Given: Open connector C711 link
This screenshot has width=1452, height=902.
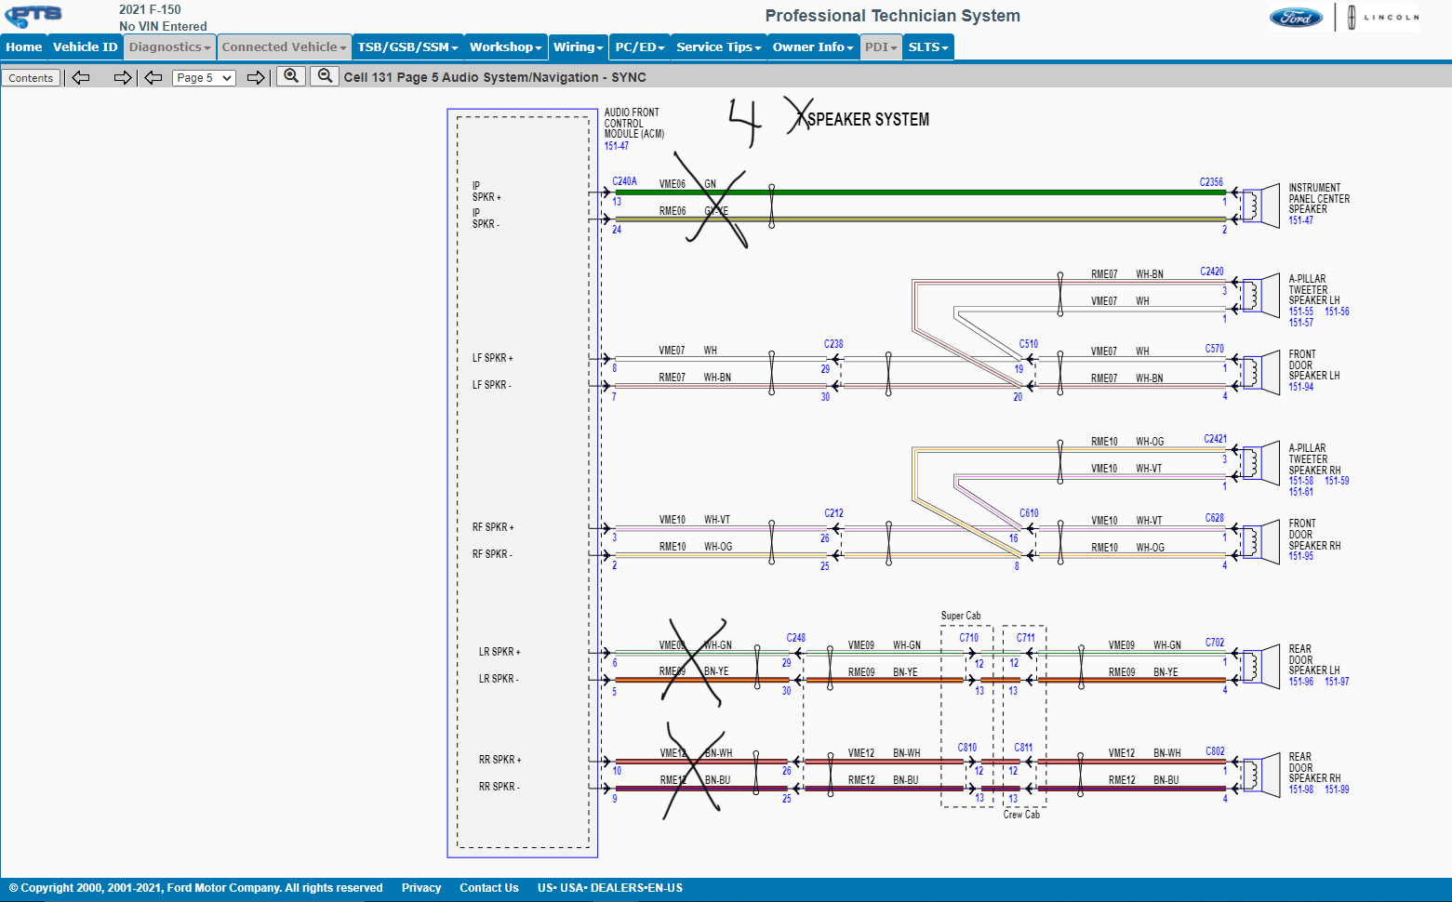Looking at the screenshot, I should click(1026, 638).
